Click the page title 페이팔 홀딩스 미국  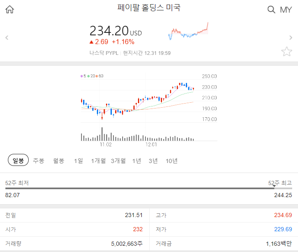pyautogui.click(x=149, y=7)
